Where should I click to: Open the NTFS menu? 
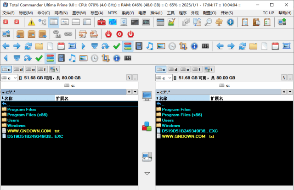pyautogui.click(x=112, y=13)
